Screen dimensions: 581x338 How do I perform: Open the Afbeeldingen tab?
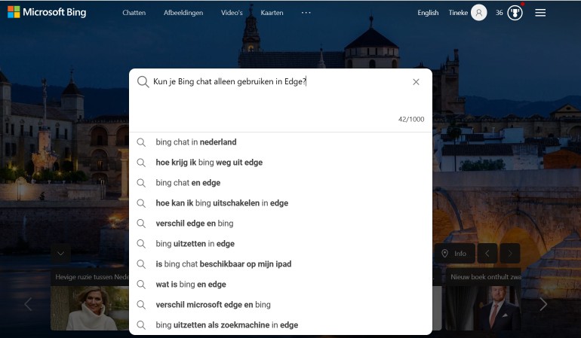tap(183, 13)
